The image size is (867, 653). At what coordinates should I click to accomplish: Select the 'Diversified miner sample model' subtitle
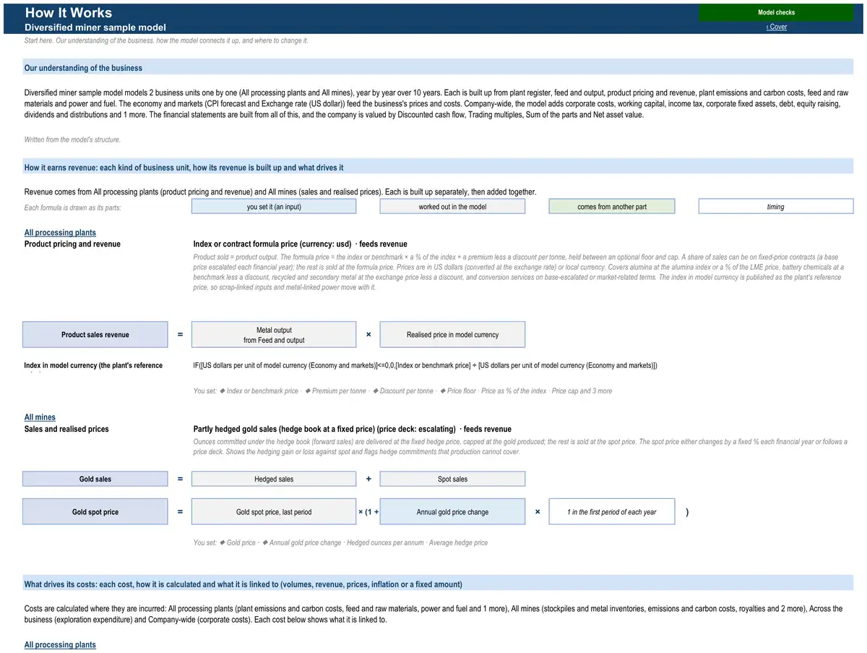tap(95, 27)
